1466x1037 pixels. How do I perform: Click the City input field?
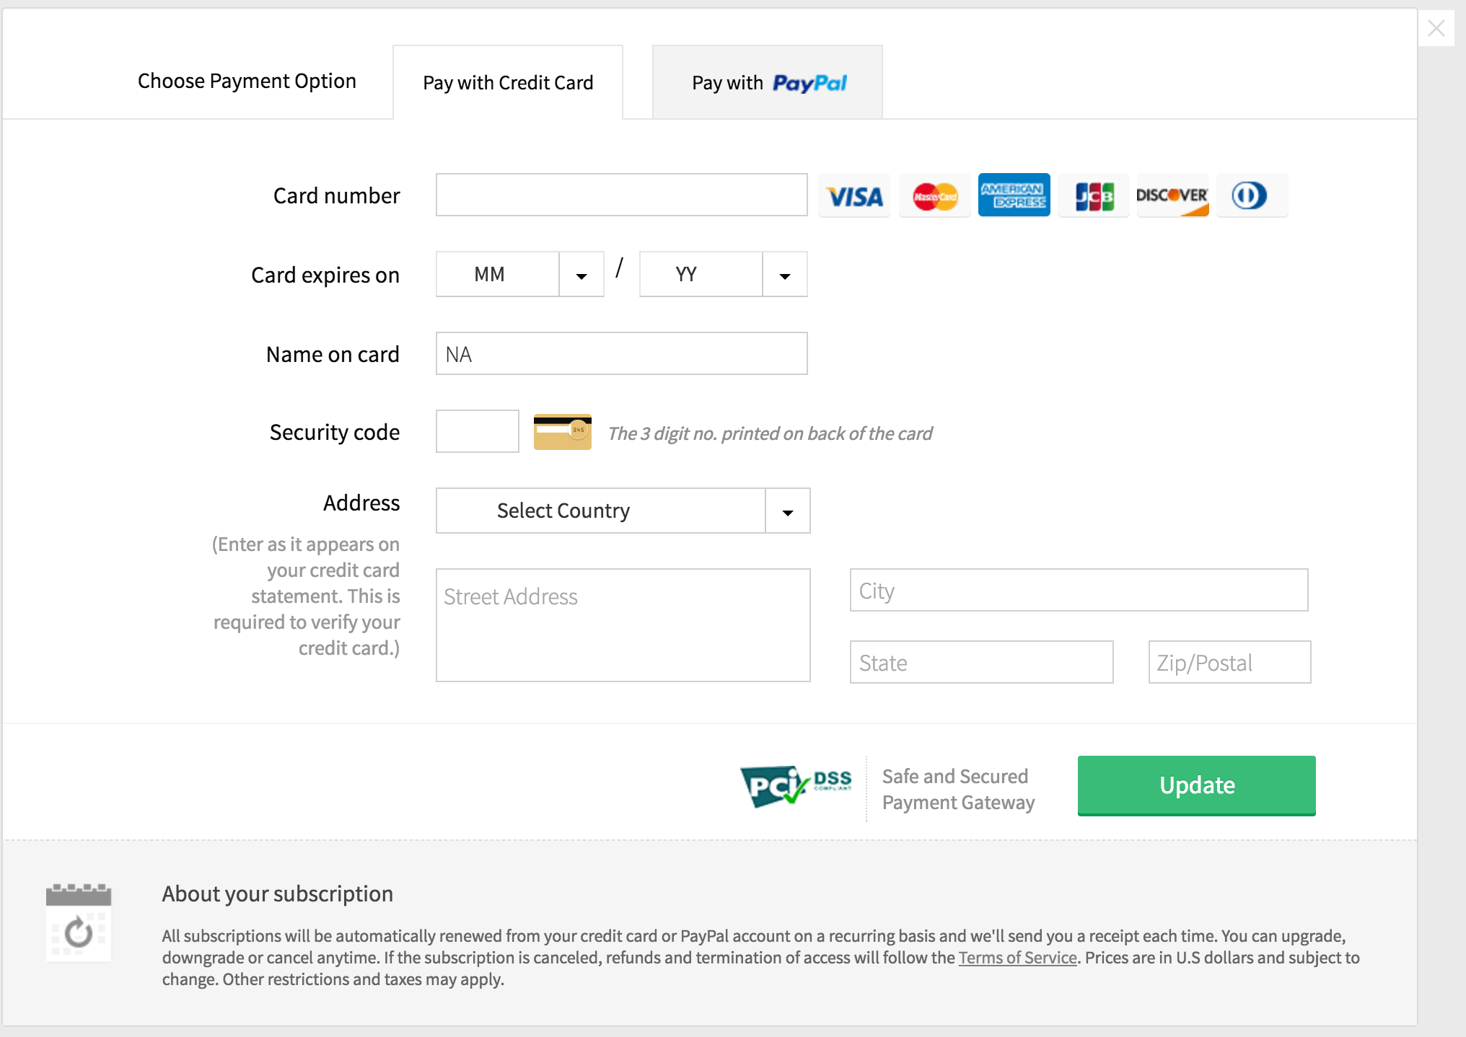1078,590
